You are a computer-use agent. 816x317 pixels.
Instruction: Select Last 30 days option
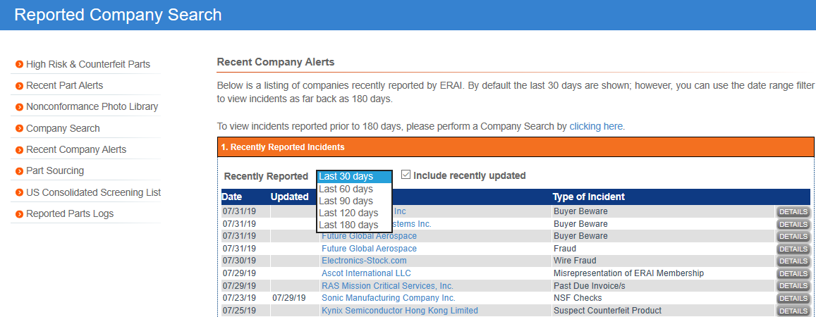point(346,177)
